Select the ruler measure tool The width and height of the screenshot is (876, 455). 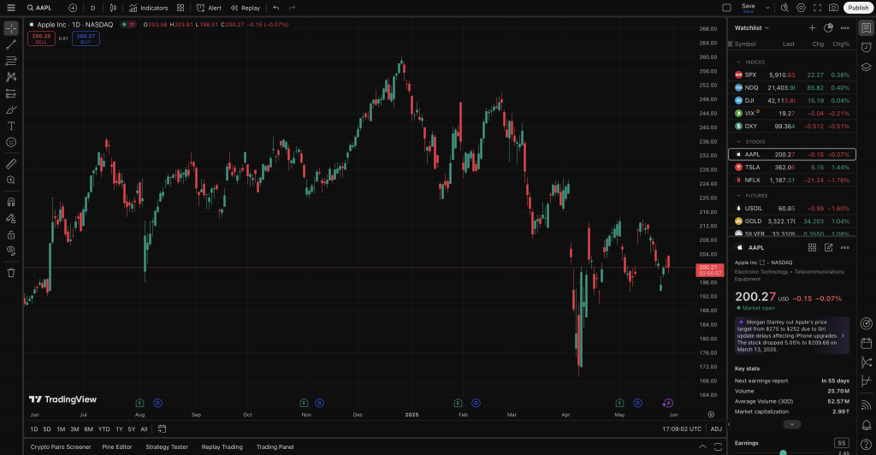point(11,164)
